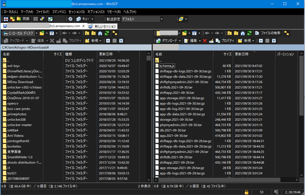Open the remote directory combo box
The width and height of the screenshot is (305, 195).
pos(168,33)
